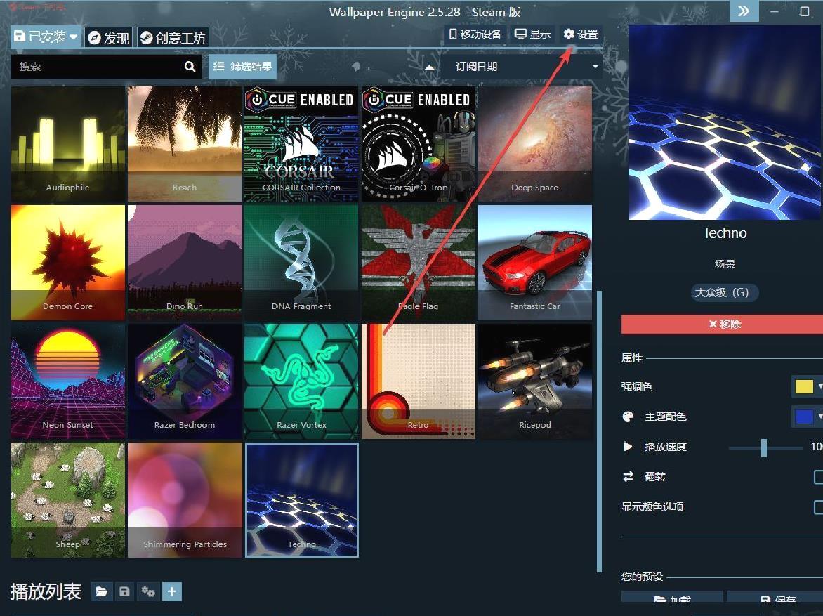Screen dimensions: 823x616
Task: Click the 您的预设 section header
Action: (642, 577)
